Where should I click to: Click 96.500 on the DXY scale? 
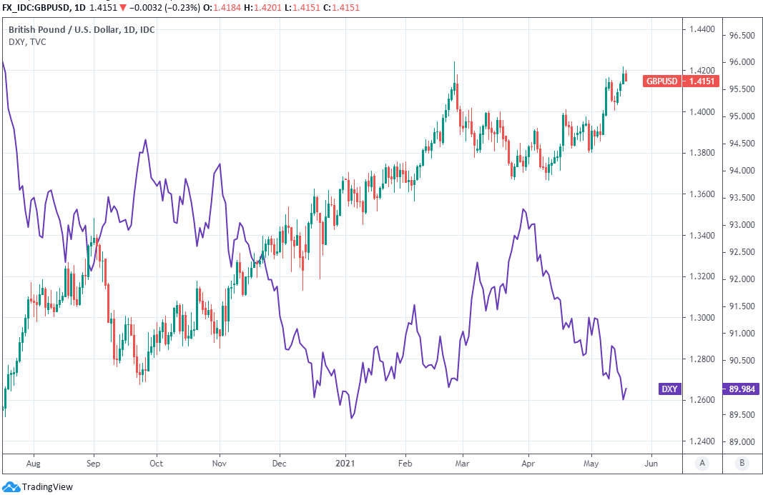742,35
